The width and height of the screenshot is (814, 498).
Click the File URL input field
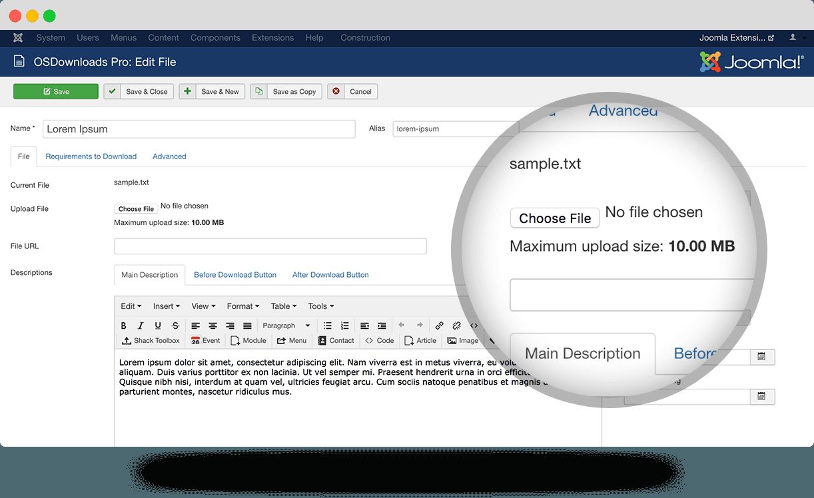pyautogui.click(x=270, y=246)
